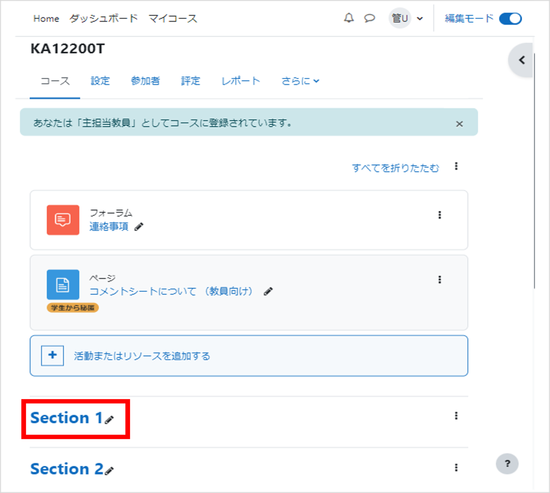
Task: Open the Section 1 heading
Action: click(67, 418)
